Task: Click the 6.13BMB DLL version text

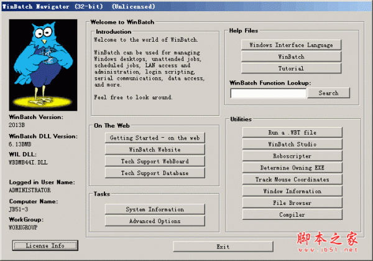Action: pyautogui.click(x=20, y=145)
